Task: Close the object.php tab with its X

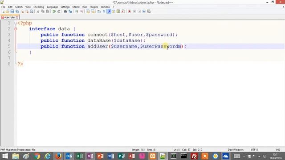Action: pyautogui.click(x=17, y=17)
